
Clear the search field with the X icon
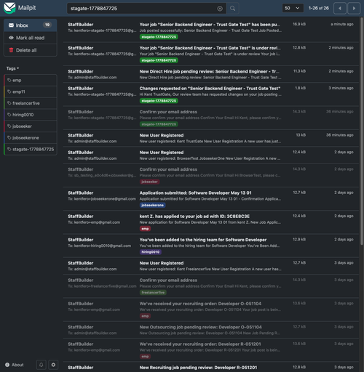[220, 9]
